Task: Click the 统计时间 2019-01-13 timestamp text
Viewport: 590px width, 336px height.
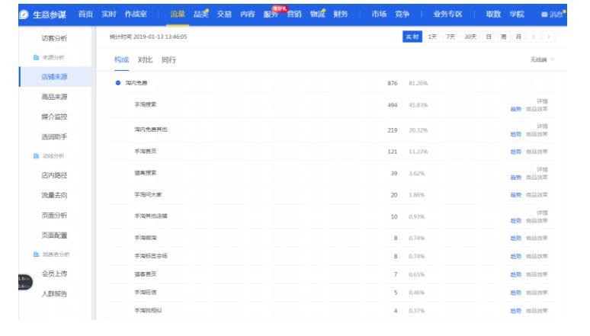Action: pos(148,37)
